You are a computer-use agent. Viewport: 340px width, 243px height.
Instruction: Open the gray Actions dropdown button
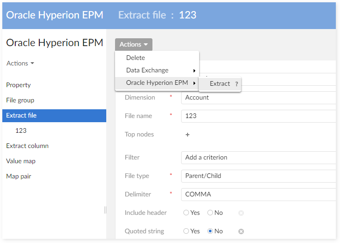click(134, 44)
